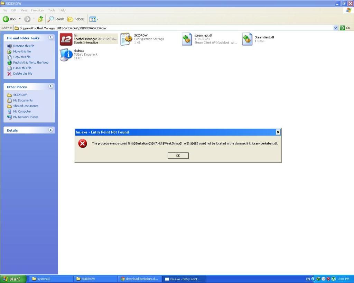Open the Tools menu
The height and width of the screenshot is (283, 354).
(x=52, y=10)
